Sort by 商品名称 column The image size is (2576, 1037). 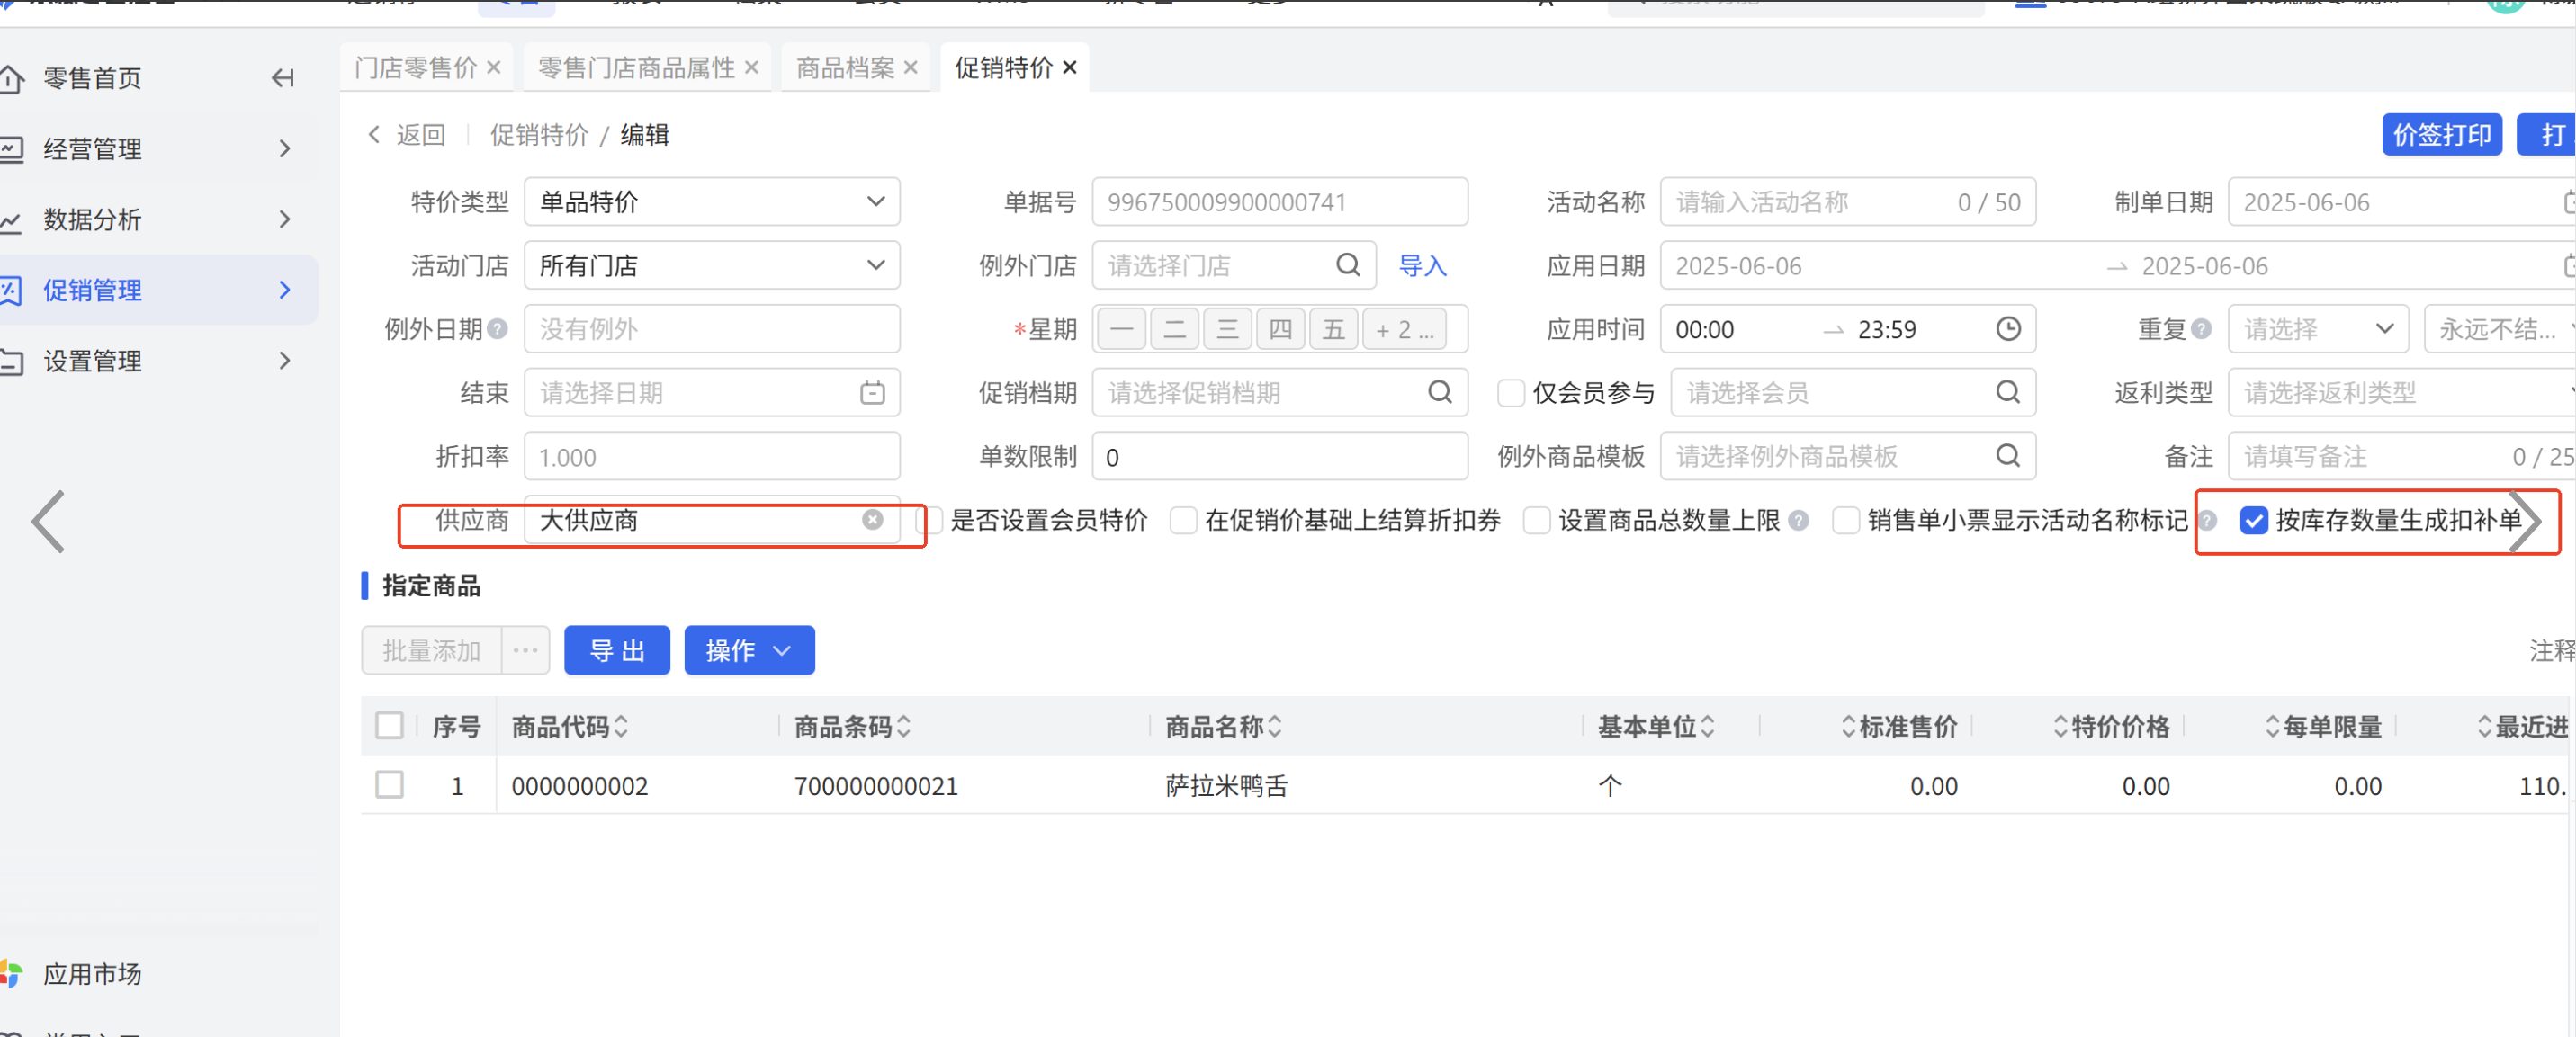[x=1275, y=727]
